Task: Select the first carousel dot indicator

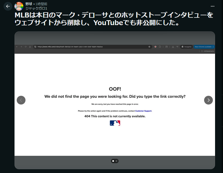Action: point(113,161)
